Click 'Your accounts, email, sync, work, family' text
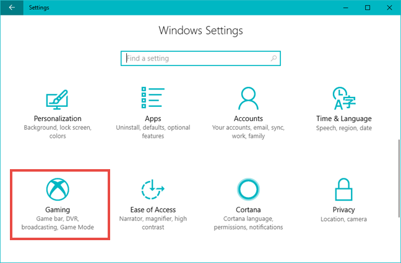Screen dimensions: 401x263 point(248,131)
